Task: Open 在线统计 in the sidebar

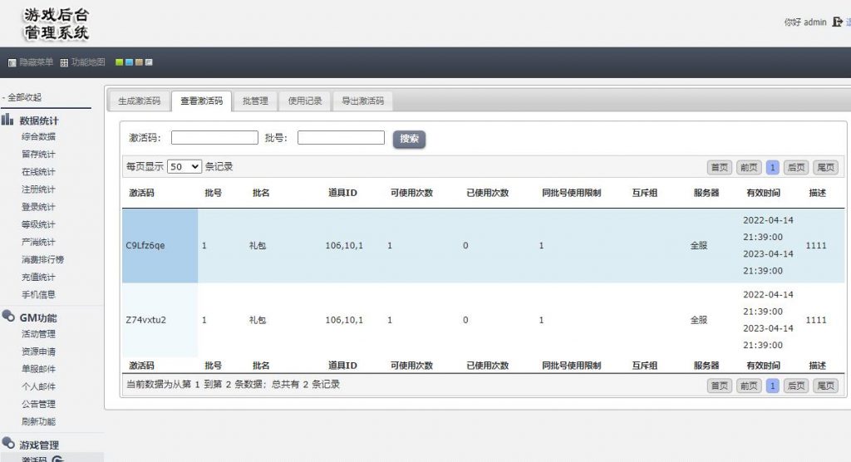Action: (x=38, y=171)
